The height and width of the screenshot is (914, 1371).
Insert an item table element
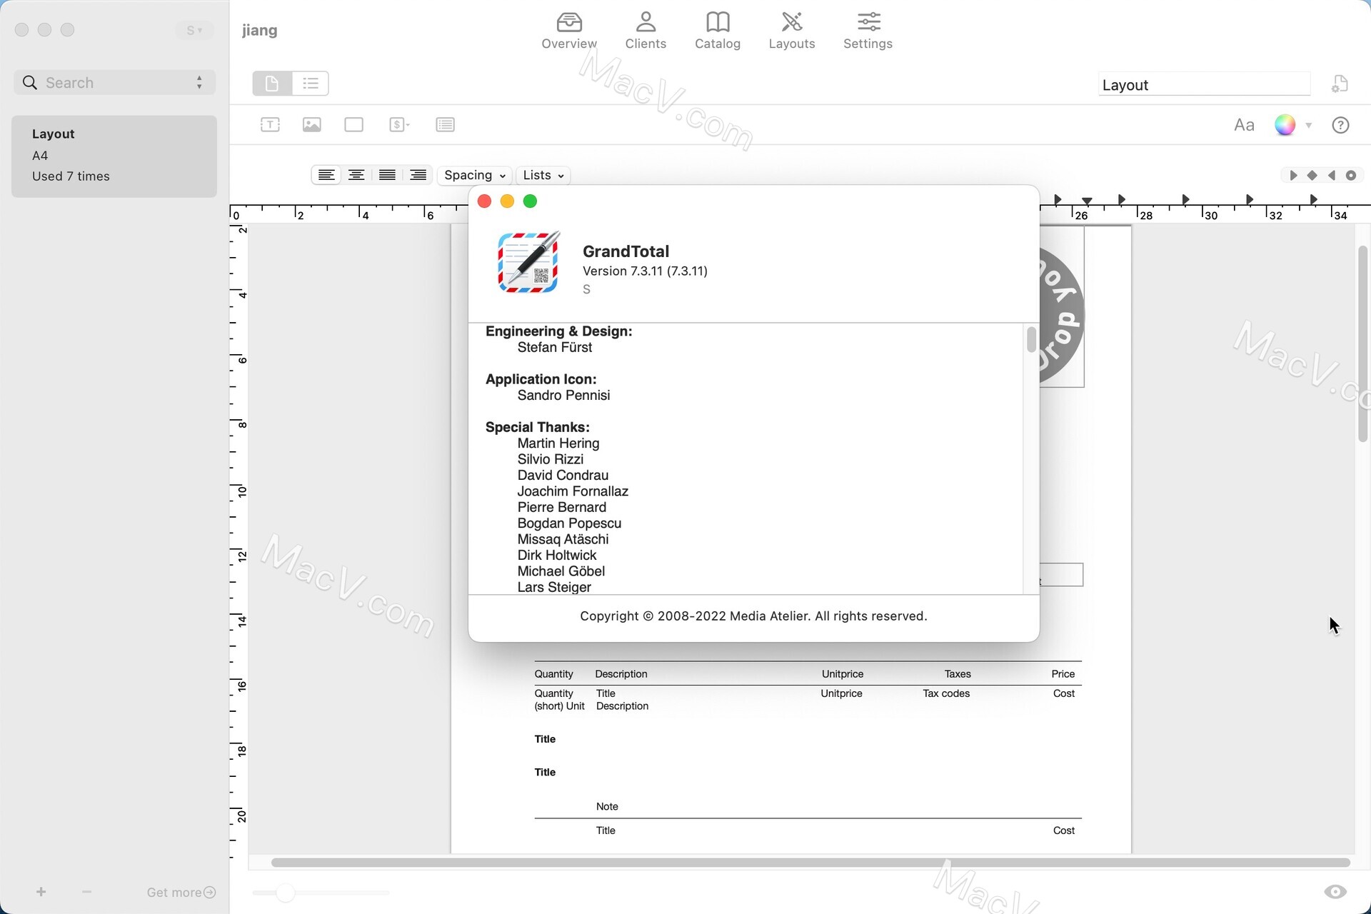pos(445,124)
